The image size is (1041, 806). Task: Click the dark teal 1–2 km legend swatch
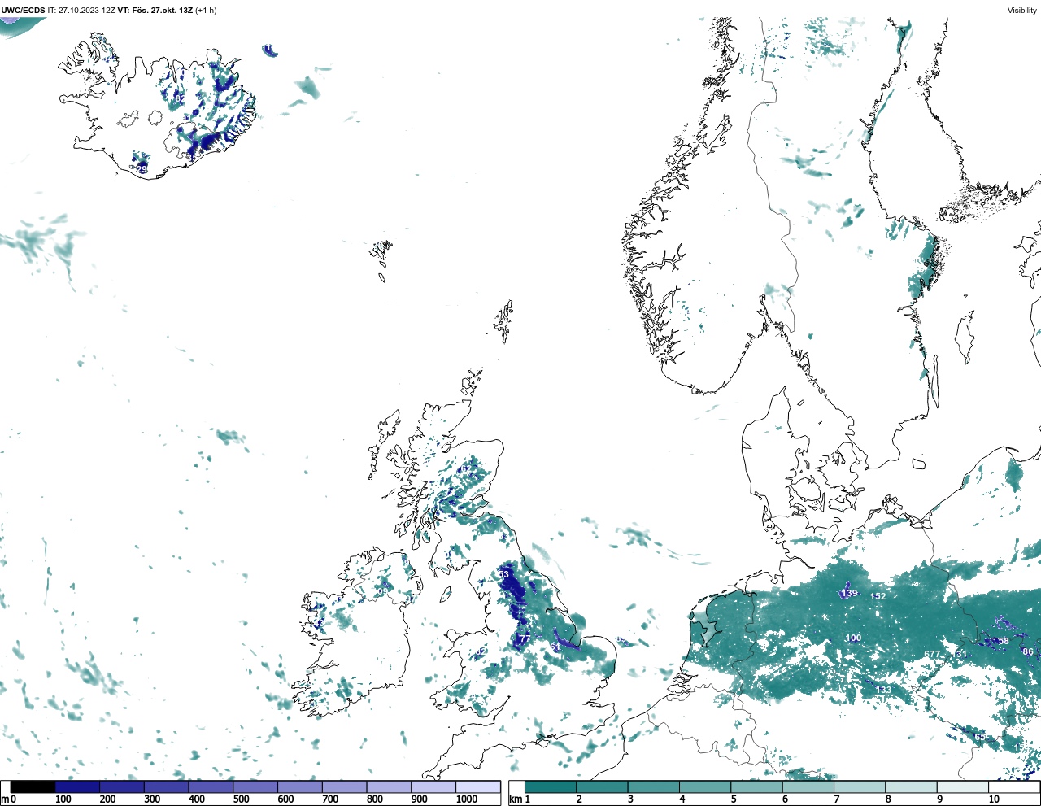(551, 787)
